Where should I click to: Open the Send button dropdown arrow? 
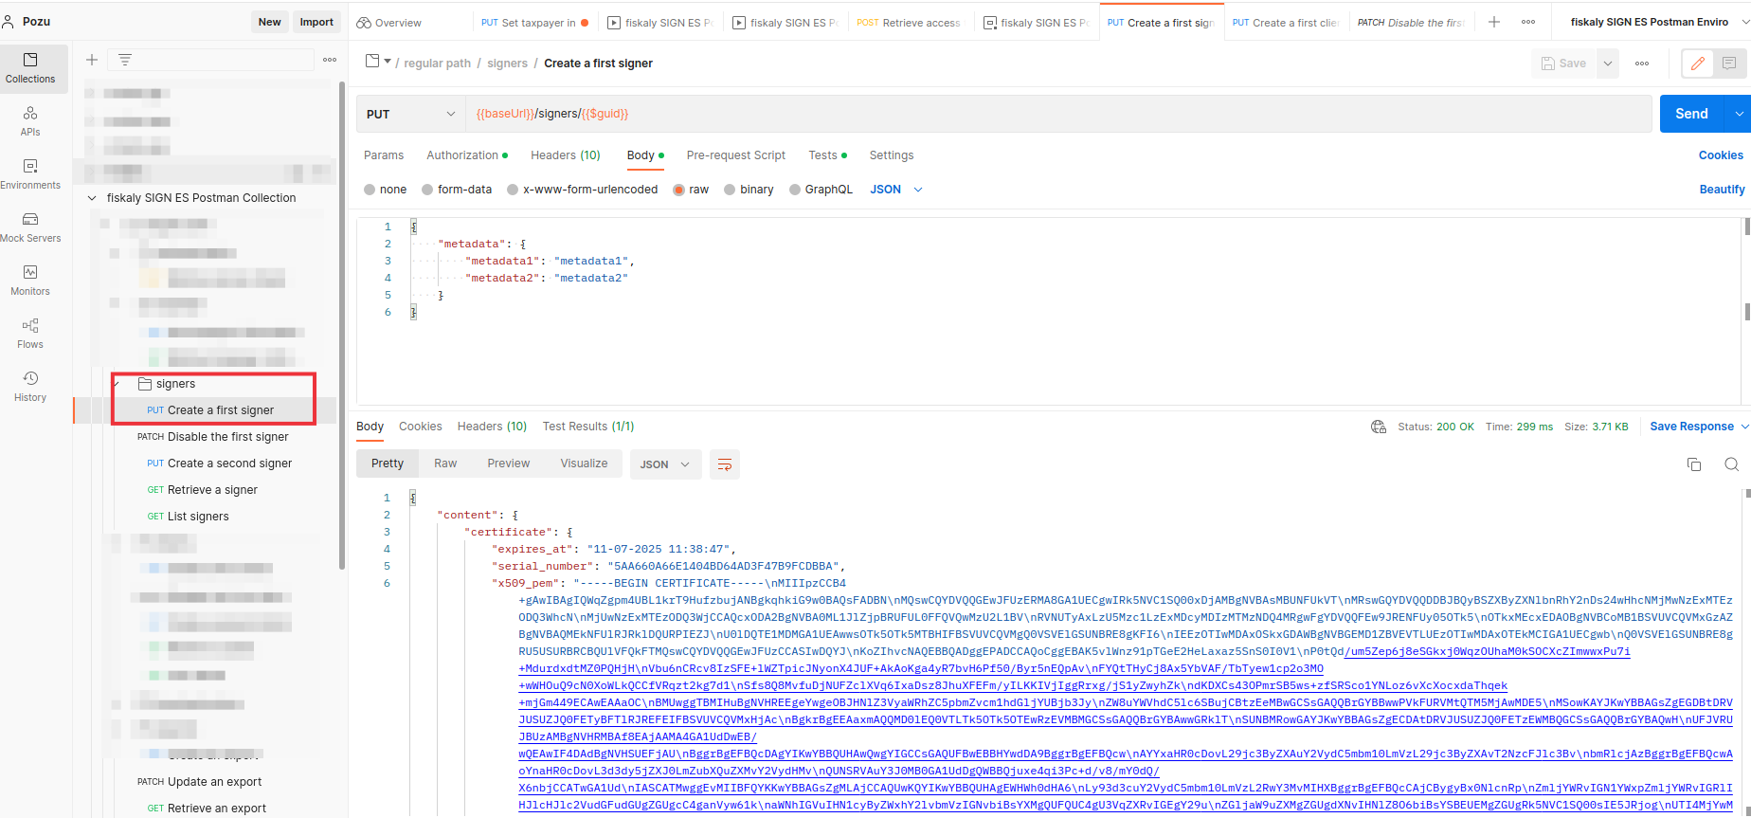(1738, 114)
